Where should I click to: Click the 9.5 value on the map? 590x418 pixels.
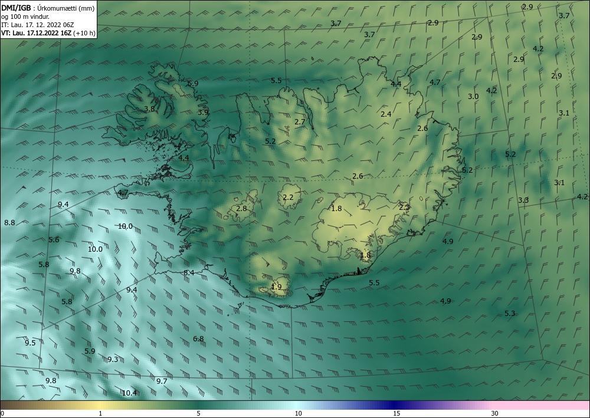tap(30, 343)
